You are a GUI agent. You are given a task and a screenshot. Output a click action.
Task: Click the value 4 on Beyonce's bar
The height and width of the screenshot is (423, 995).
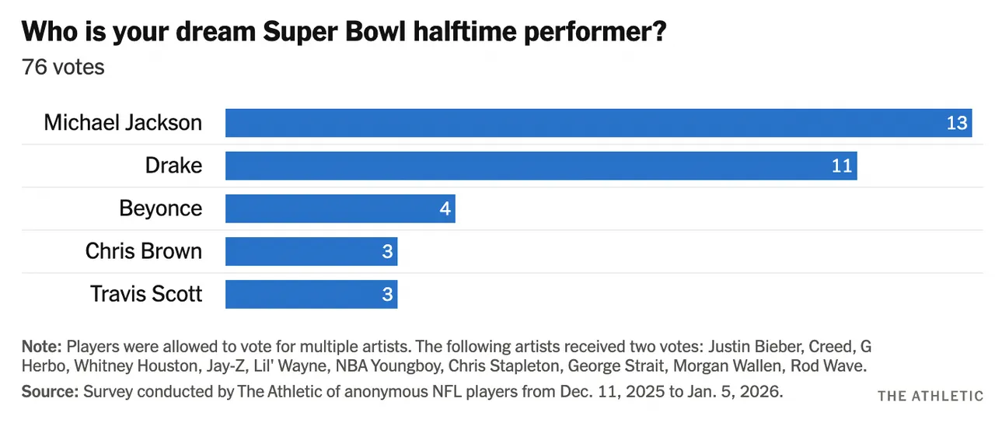(445, 208)
